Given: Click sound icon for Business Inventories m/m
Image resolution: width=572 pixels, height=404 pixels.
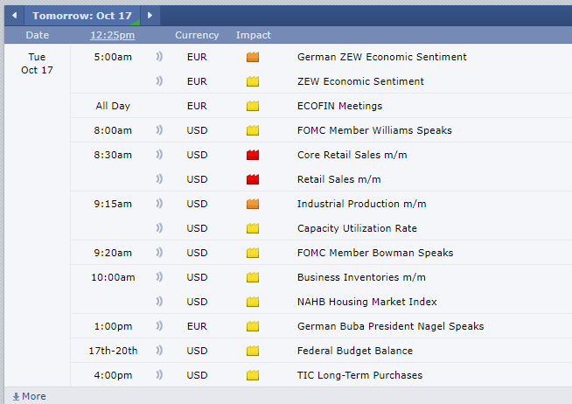Looking at the screenshot, I should click(160, 277).
